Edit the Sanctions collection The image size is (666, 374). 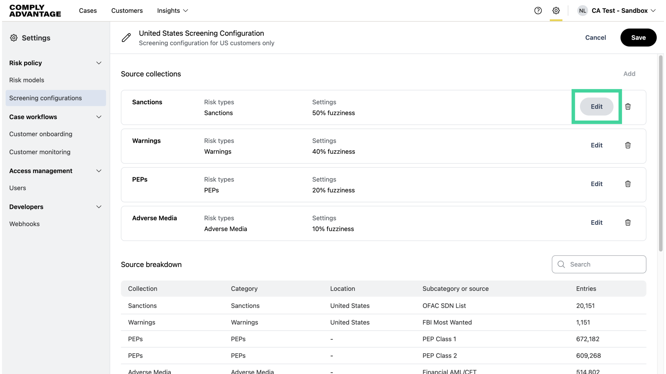coord(596,107)
